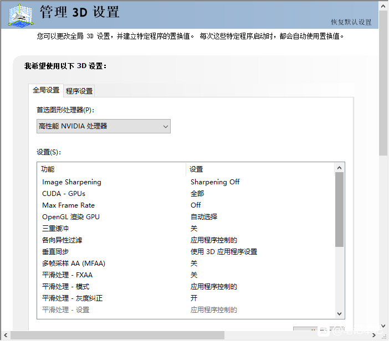The height and width of the screenshot is (341, 389).
Task: Click 开 value for 灰度纠正
Action: (x=194, y=298)
